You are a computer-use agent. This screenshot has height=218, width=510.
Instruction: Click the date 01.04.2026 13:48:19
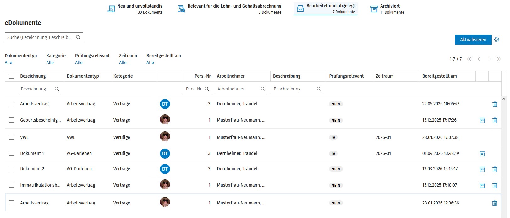441,153
